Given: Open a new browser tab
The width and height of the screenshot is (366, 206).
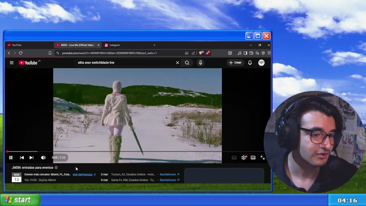Looking at the screenshot, I should [154, 45].
